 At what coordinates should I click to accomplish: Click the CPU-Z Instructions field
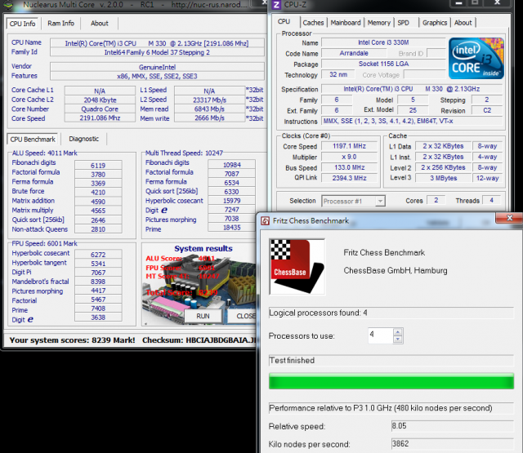(x=412, y=121)
